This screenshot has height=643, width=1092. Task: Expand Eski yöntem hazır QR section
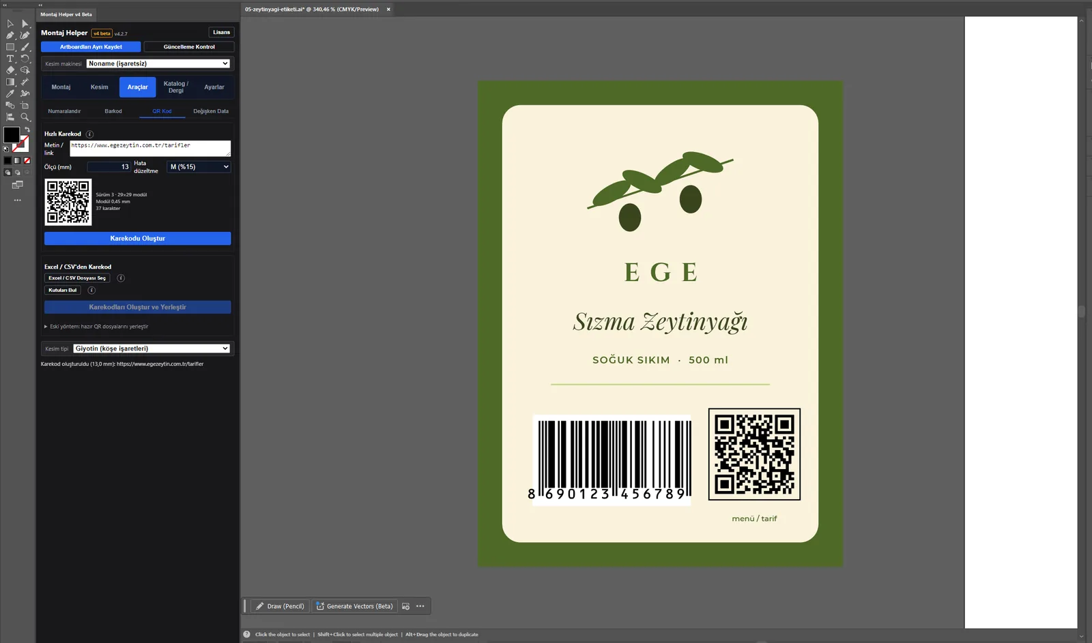point(96,327)
